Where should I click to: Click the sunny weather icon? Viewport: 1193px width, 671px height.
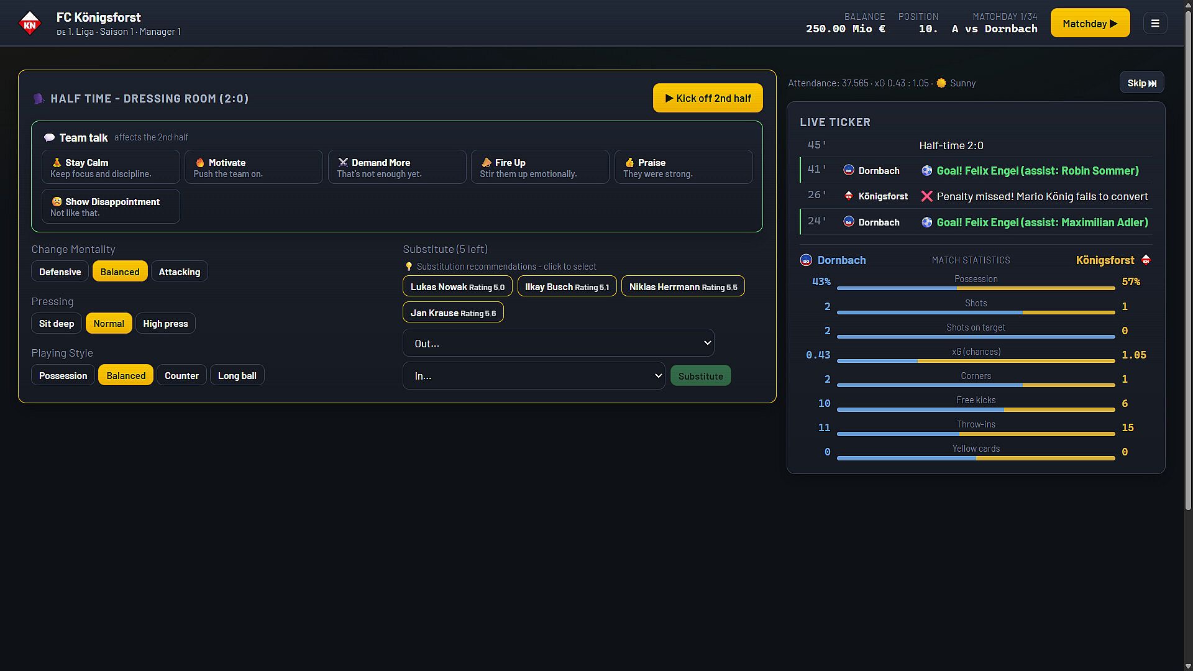[941, 83]
